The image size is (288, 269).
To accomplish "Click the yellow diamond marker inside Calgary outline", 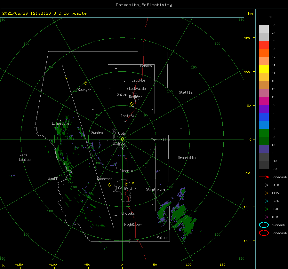I will point(126,184).
